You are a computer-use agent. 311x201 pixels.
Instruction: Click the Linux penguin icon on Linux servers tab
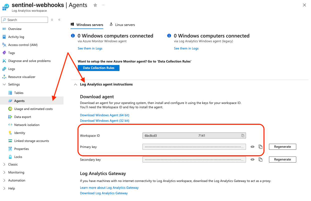[111, 24]
